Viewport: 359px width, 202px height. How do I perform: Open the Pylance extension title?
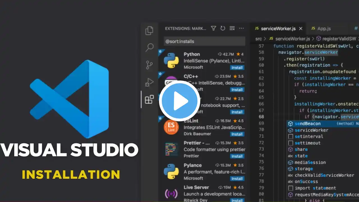click(x=193, y=165)
